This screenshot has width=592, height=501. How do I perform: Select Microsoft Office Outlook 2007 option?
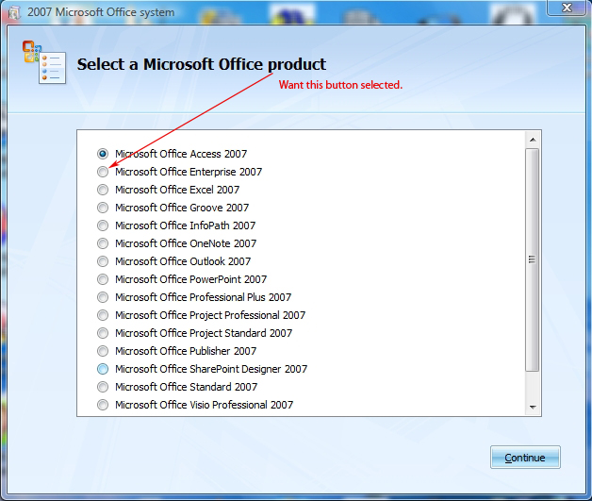pyautogui.click(x=103, y=261)
